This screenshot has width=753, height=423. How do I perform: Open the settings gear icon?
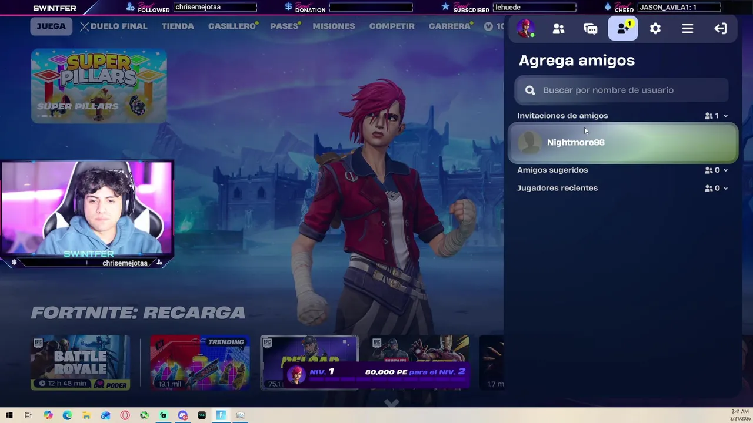[x=655, y=29]
